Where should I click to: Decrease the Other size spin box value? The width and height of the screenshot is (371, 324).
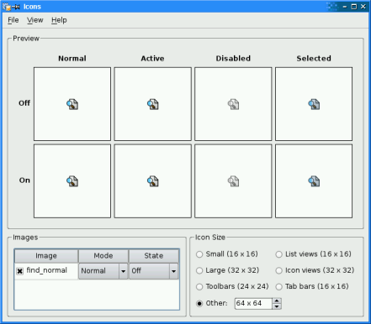pos(277,306)
